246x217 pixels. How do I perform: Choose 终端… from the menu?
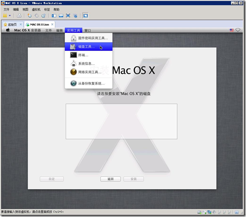pos(89,55)
